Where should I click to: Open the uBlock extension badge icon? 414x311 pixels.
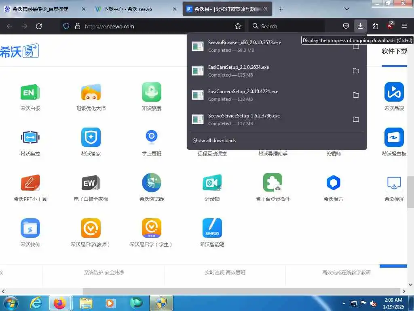[390, 26]
